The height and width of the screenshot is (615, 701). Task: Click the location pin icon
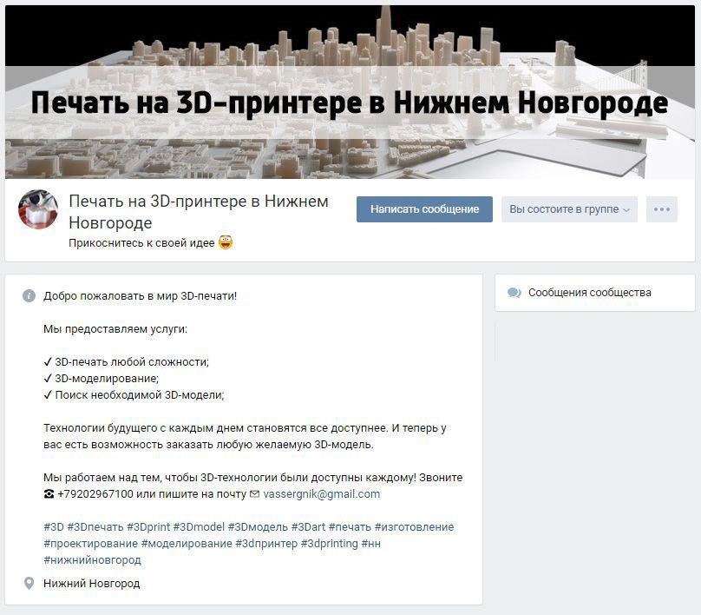(x=29, y=583)
